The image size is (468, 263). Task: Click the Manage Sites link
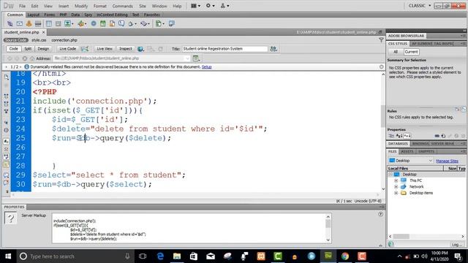click(x=447, y=161)
